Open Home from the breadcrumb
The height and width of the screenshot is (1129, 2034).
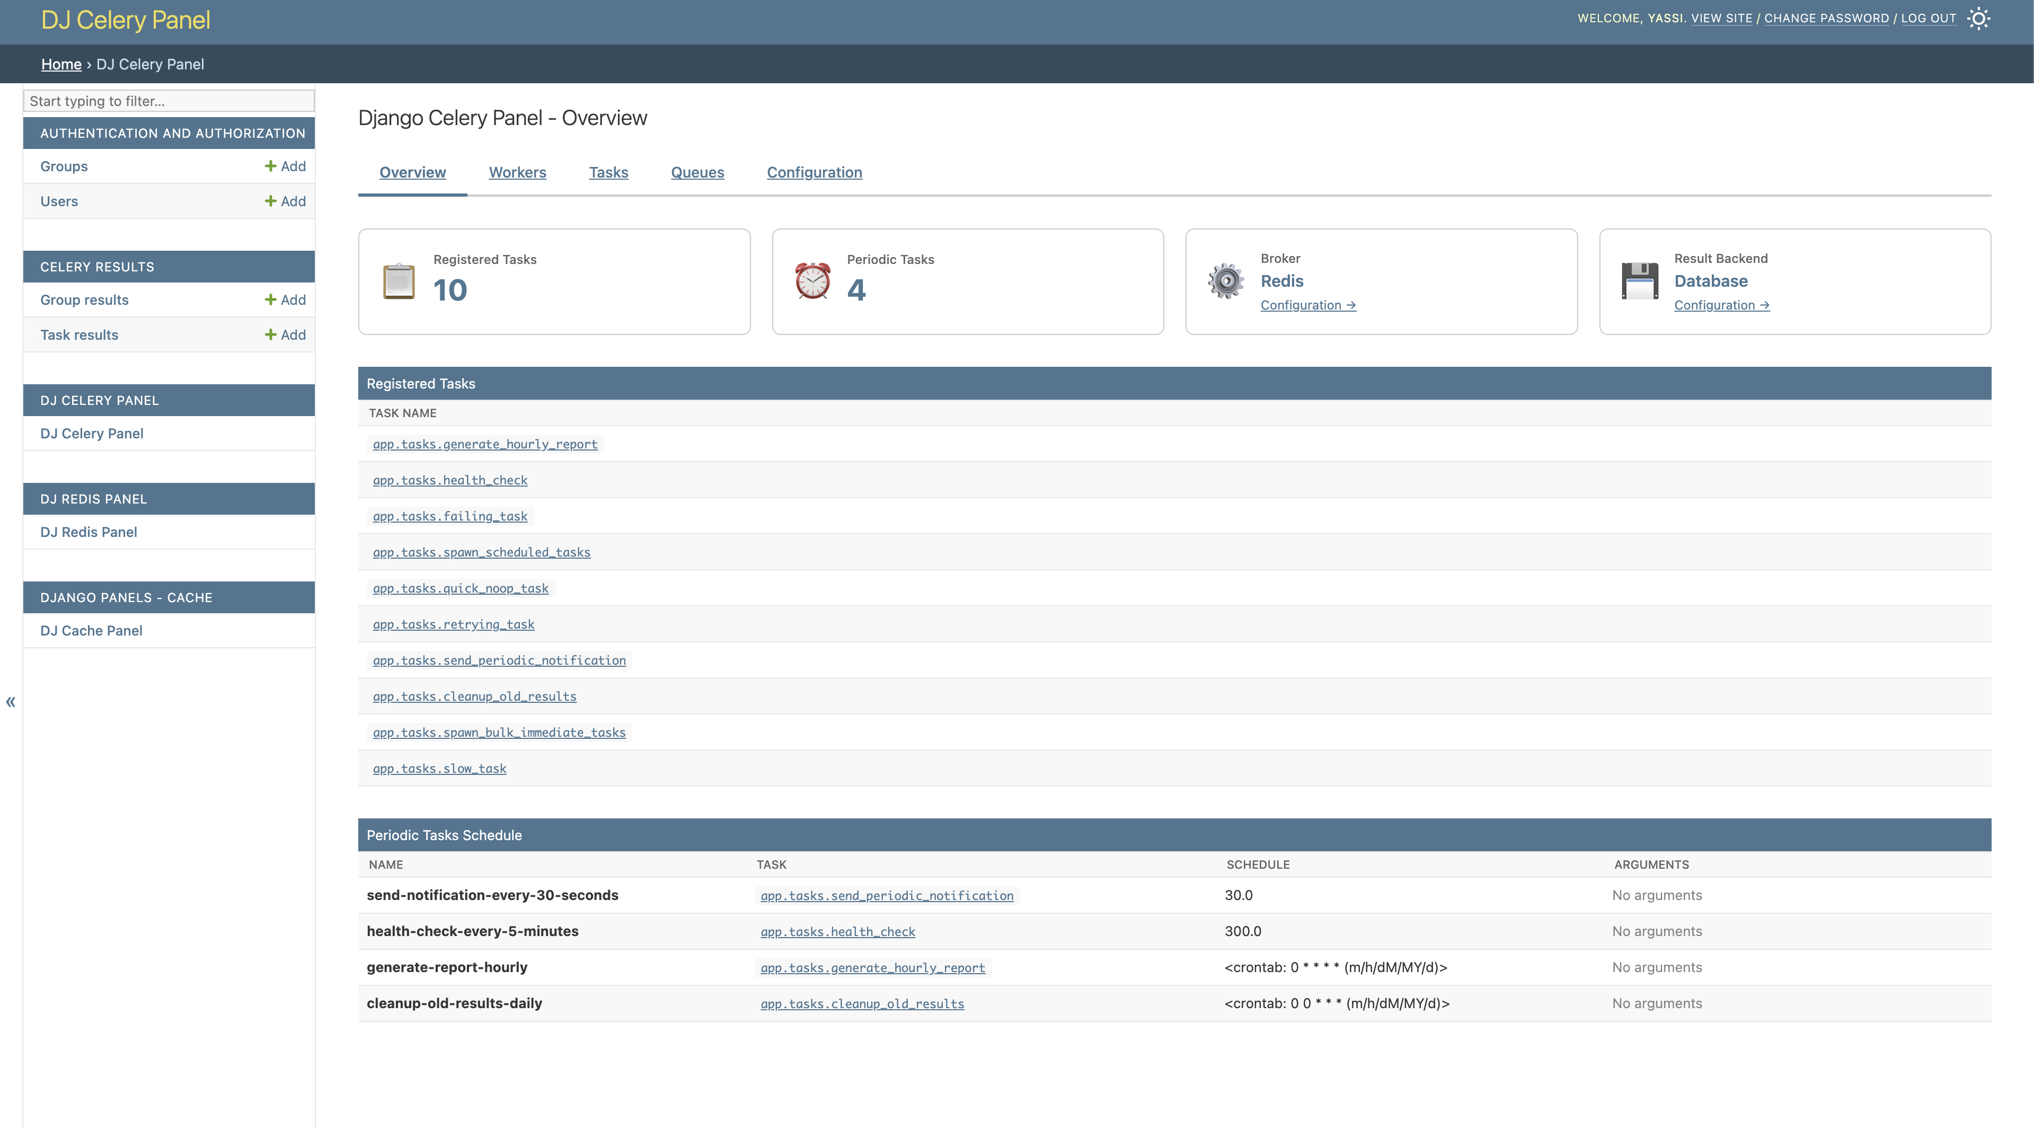click(61, 64)
